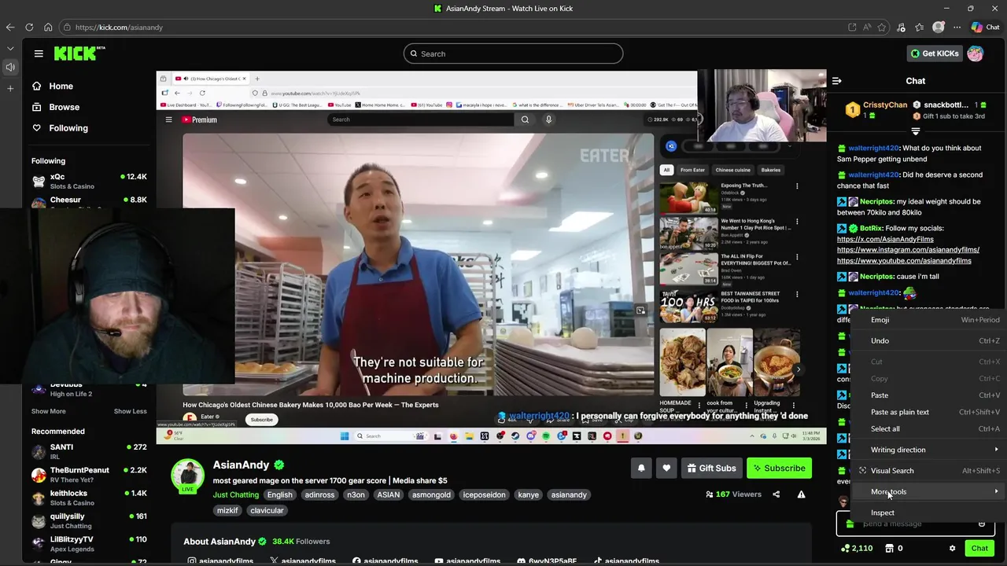
Task: Choose Inspect from the context menu
Action: coord(928,513)
